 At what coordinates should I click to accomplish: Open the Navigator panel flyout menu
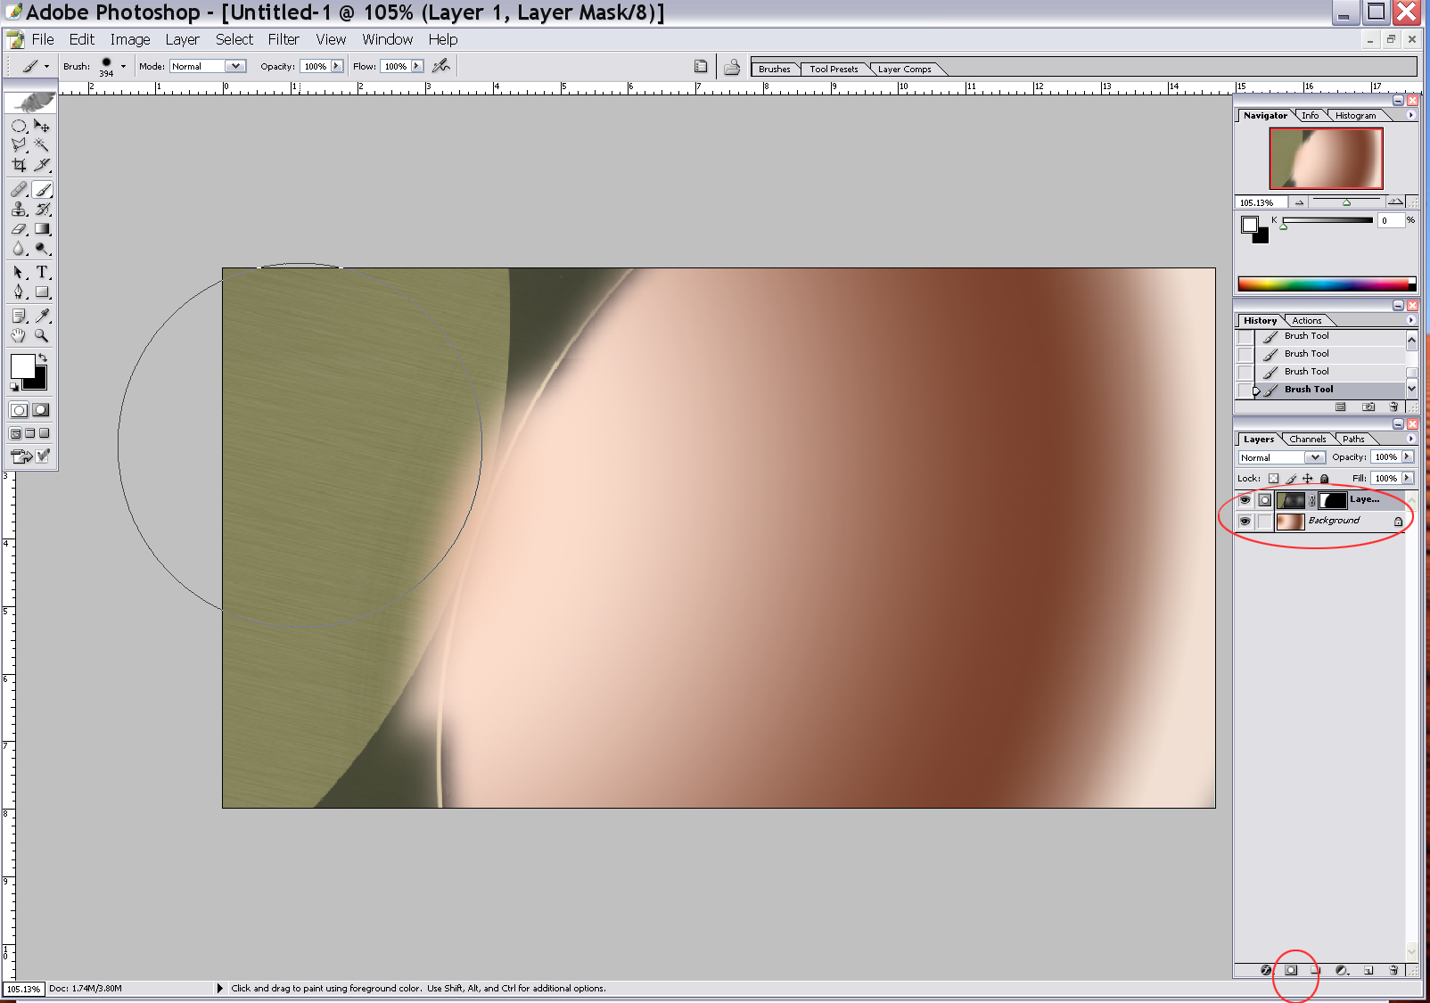click(1410, 115)
